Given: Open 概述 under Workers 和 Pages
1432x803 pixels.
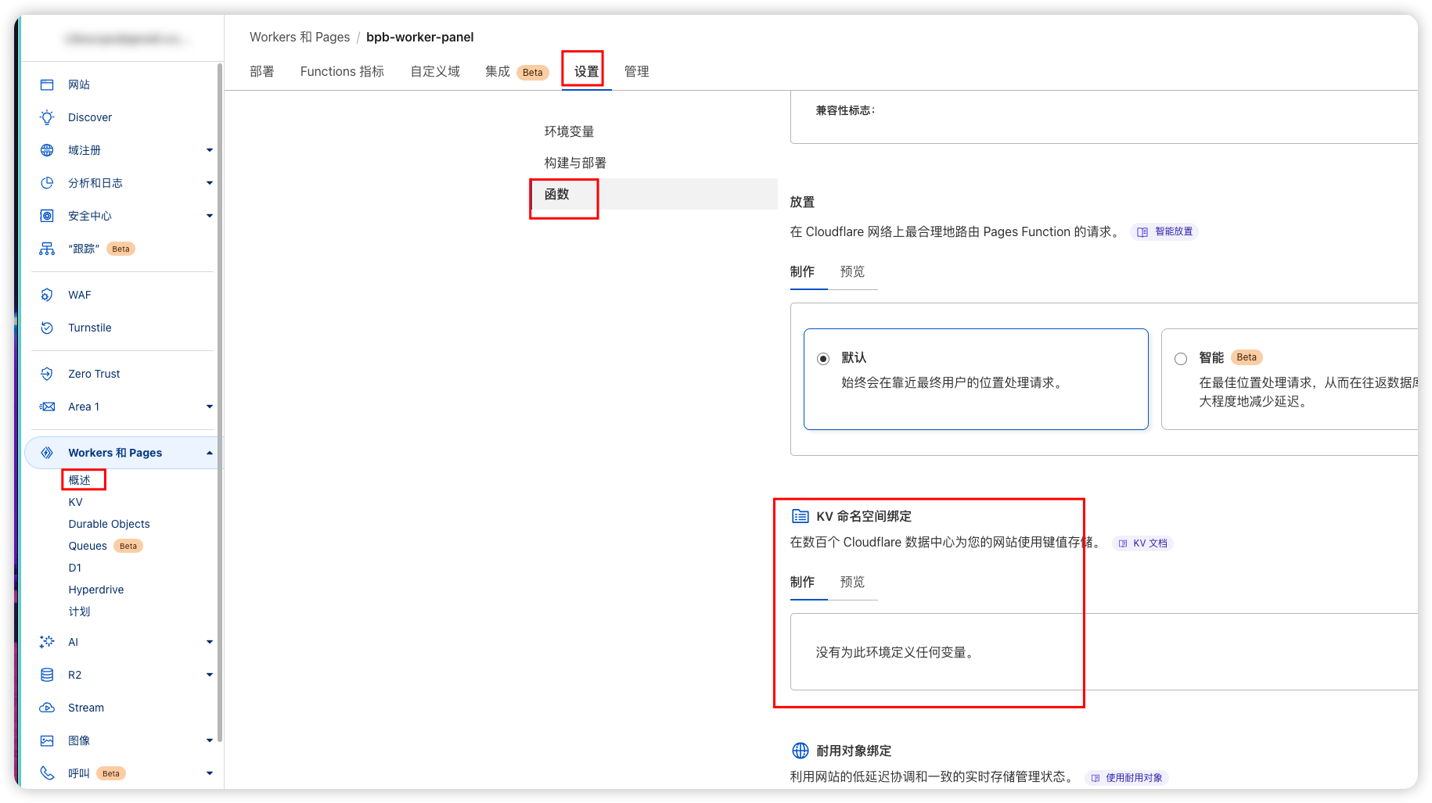Looking at the screenshot, I should coord(80,480).
